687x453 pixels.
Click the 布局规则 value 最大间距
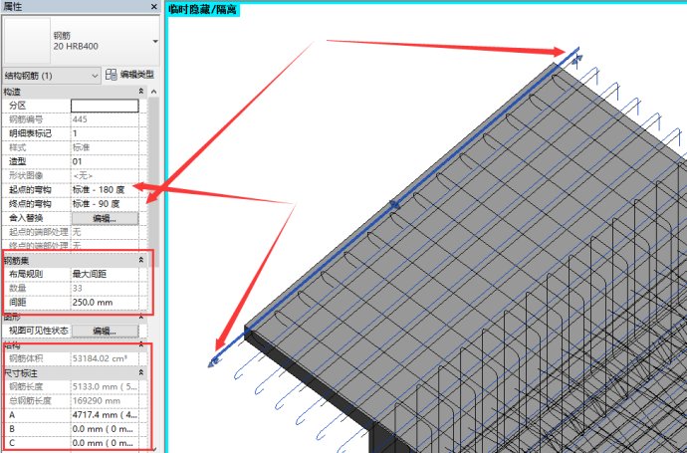click(104, 273)
